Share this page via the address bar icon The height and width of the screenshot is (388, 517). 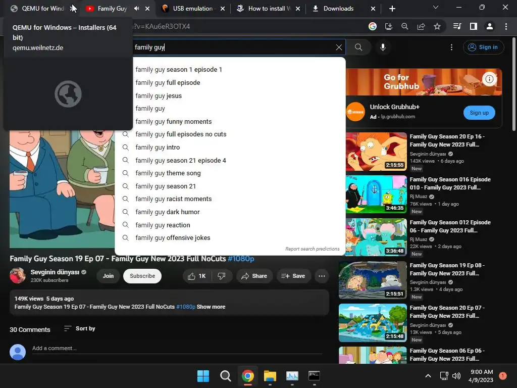coord(421,26)
